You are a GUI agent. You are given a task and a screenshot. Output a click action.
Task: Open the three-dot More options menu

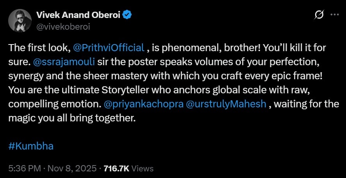335,15
